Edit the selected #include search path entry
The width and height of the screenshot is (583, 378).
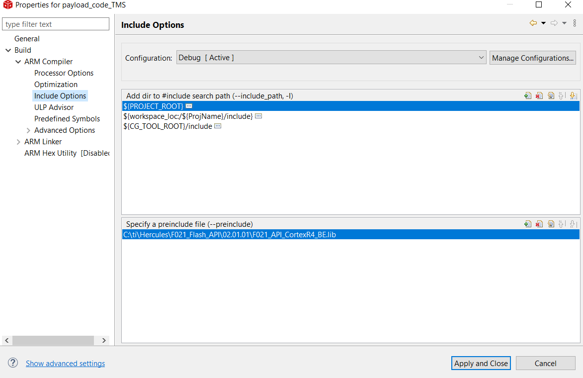pos(551,96)
